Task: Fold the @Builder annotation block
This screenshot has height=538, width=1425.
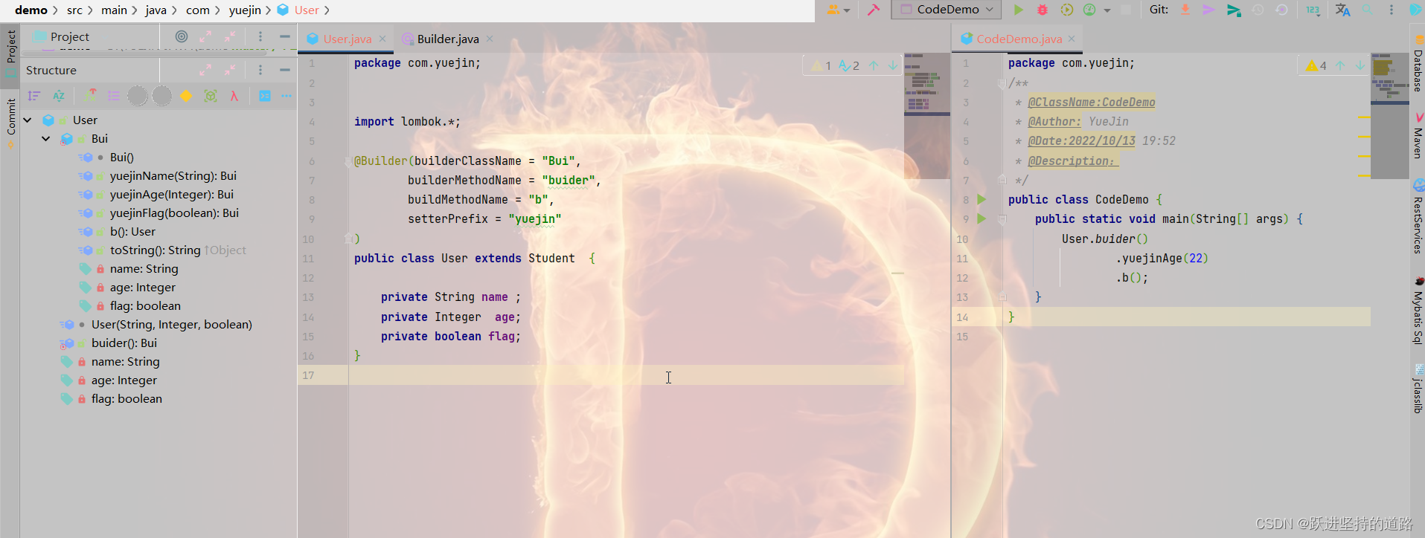Action: pos(348,161)
